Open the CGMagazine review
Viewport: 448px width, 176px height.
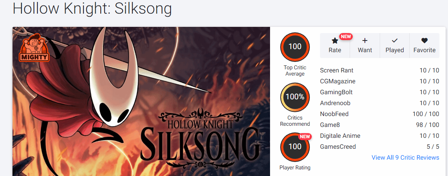coord(338,81)
